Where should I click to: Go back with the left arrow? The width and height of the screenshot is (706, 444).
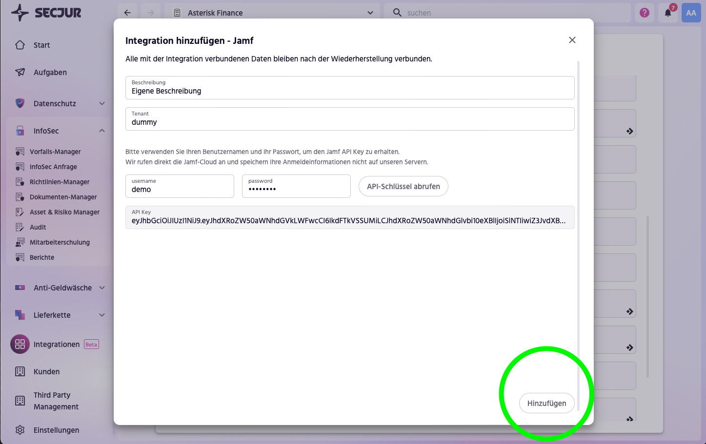click(127, 13)
